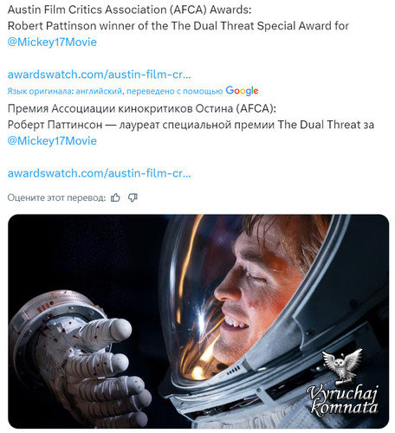Click the Google logo in translation notice
Screen dimensions: 395x433
[242, 91]
